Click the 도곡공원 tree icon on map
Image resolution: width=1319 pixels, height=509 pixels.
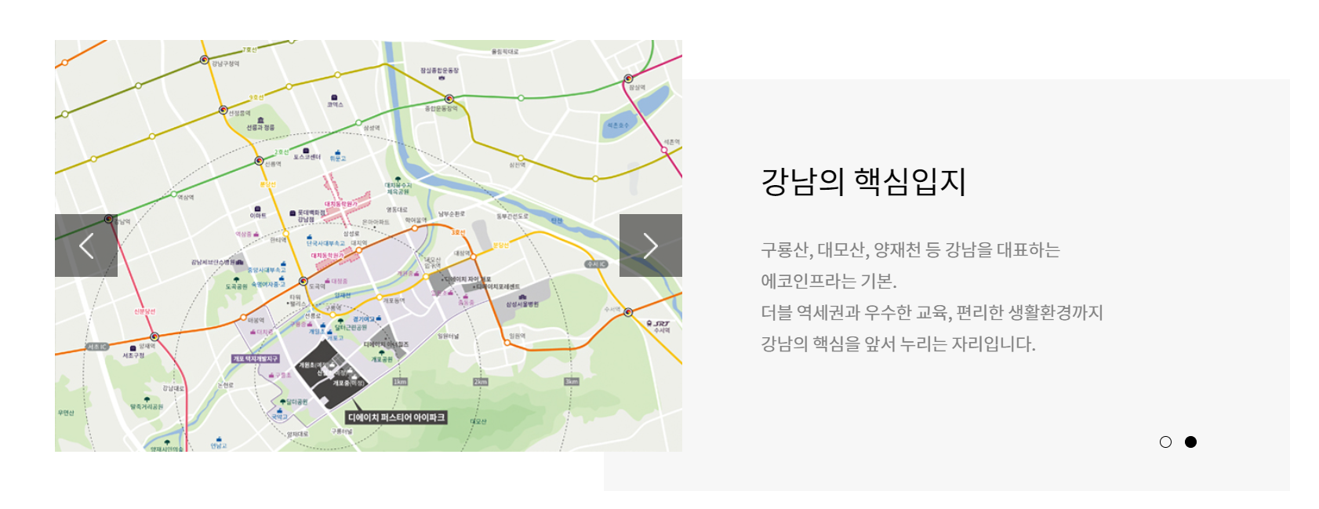pyautogui.click(x=236, y=279)
